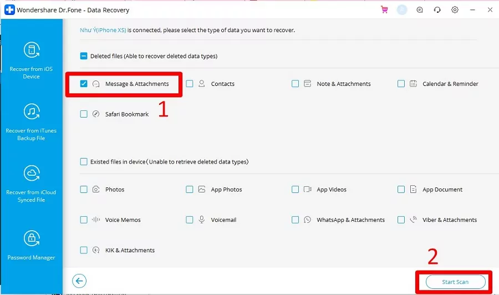Check the App Photos checkbox
The width and height of the screenshot is (499, 295).
(x=190, y=189)
